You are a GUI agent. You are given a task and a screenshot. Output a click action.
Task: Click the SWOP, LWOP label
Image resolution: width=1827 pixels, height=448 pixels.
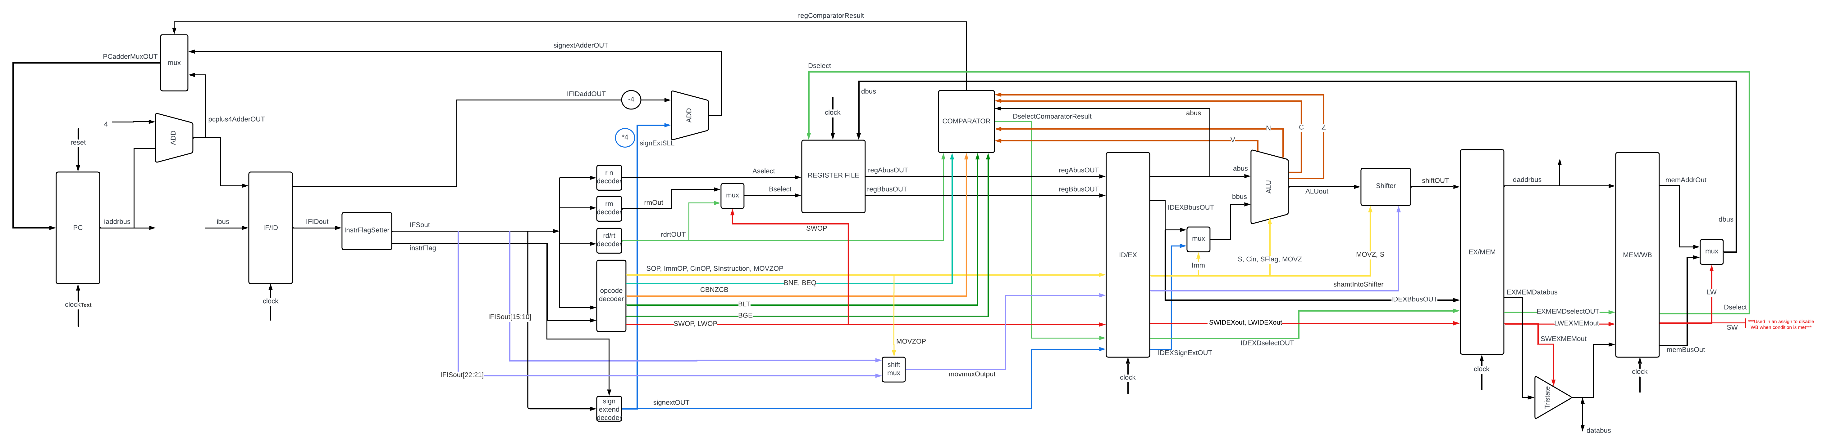point(695,324)
